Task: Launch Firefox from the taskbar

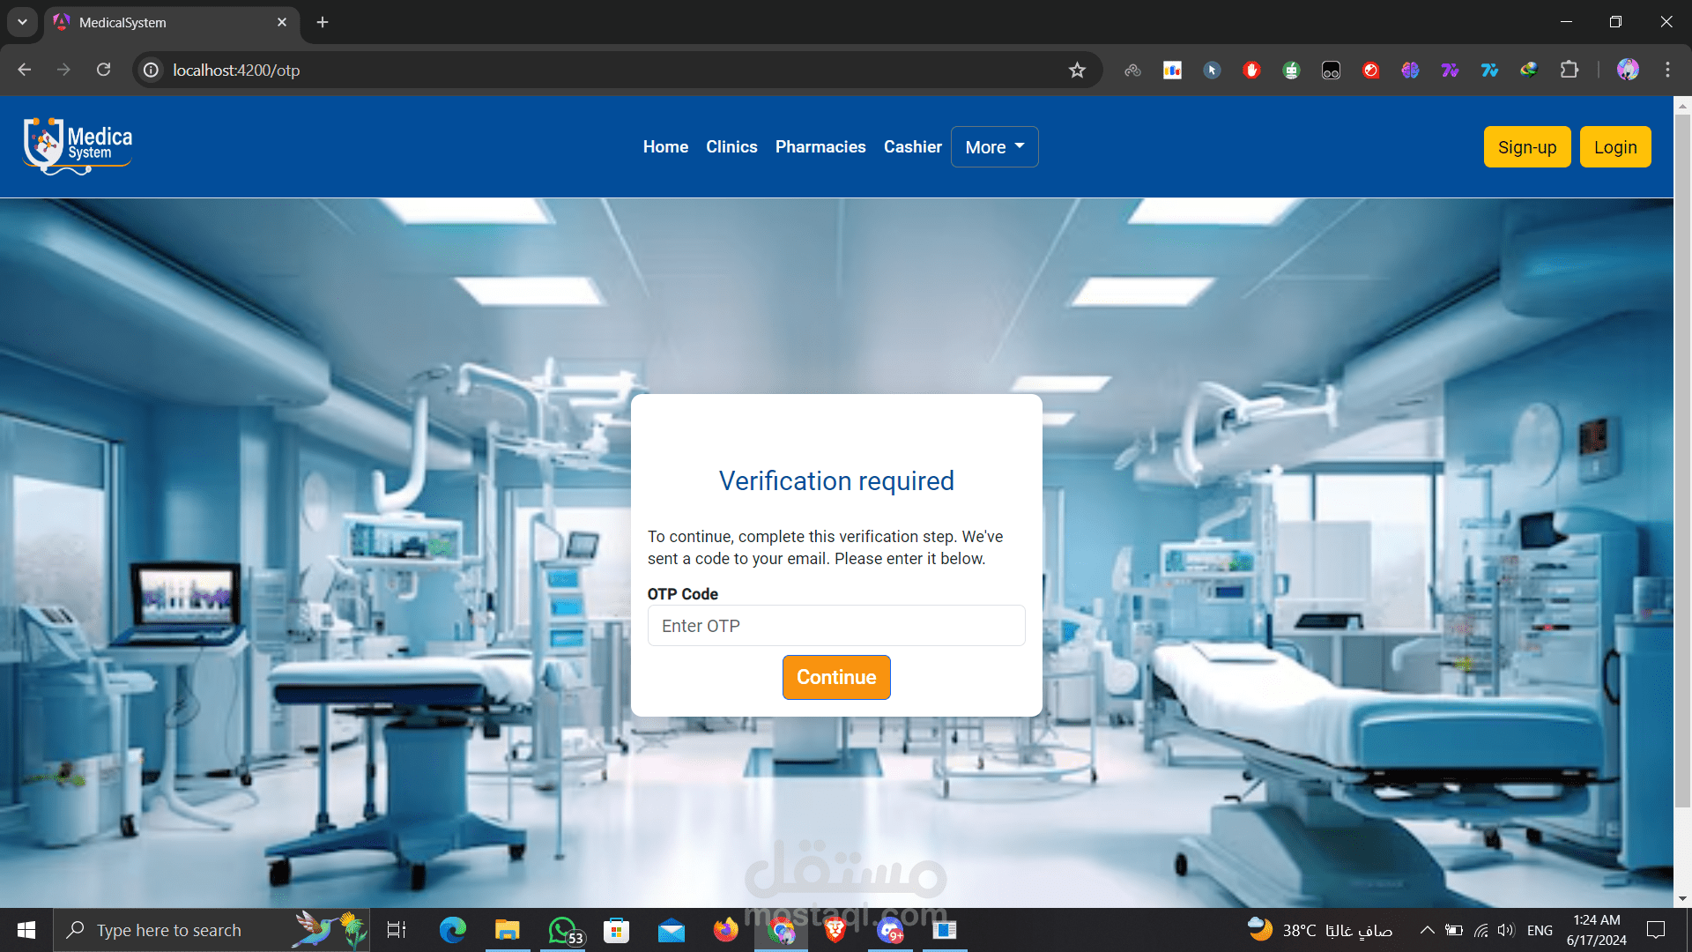Action: (725, 930)
